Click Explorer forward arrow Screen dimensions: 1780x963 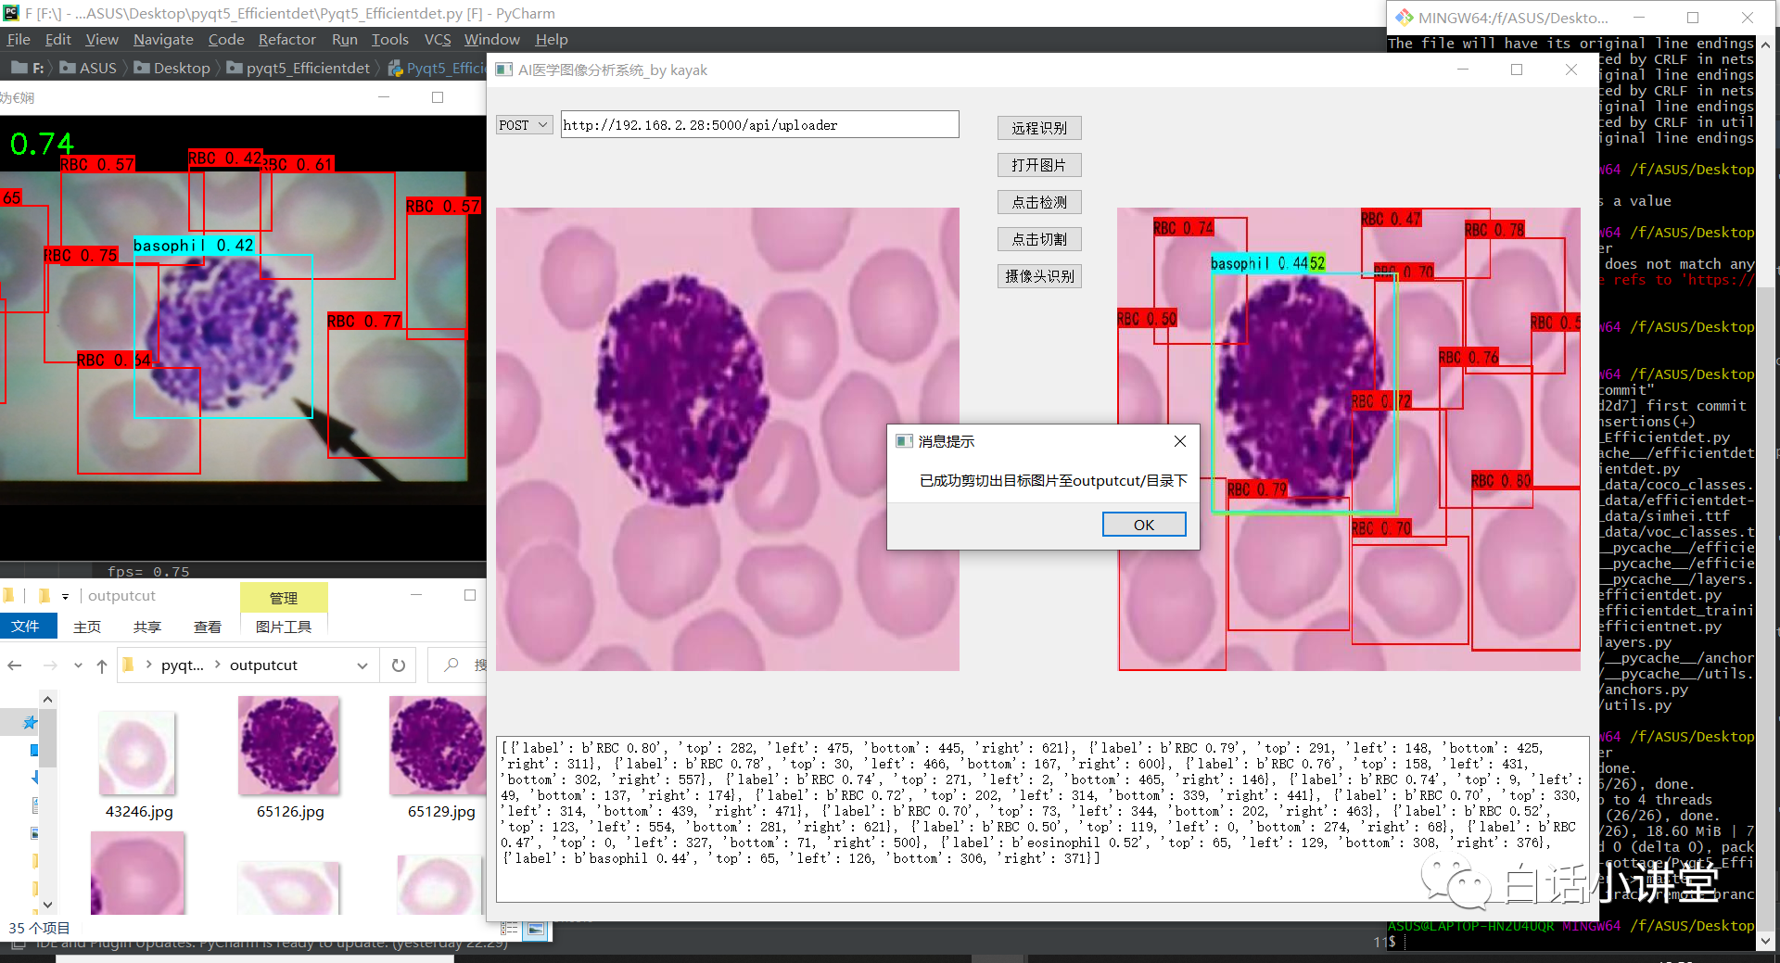click(x=50, y=665)
